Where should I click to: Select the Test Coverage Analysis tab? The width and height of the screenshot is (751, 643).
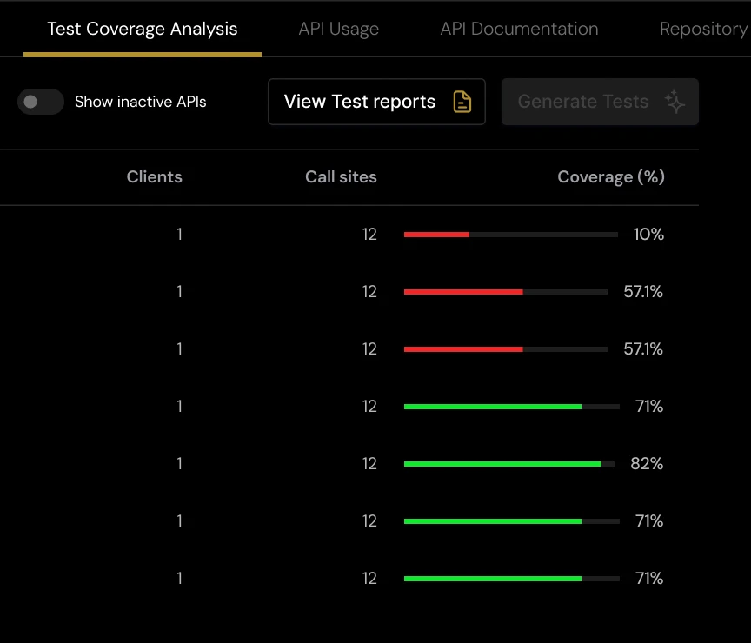(142, 29)
